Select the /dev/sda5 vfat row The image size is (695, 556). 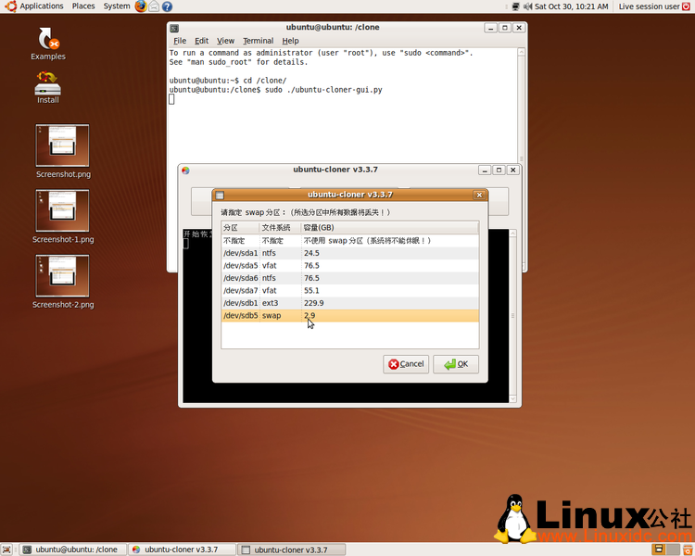350,266
